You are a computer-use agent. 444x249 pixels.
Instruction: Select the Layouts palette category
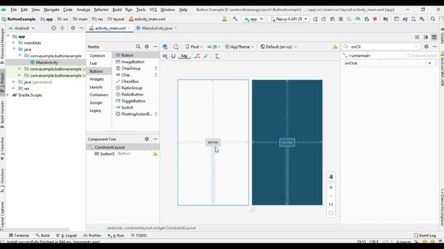[96, 87]
